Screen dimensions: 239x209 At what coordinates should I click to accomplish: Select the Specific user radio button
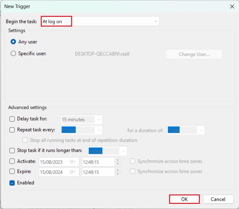13,53
